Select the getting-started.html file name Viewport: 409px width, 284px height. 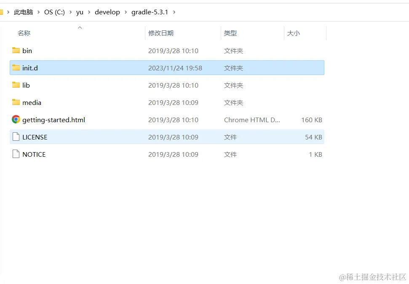click(x=54, y=120)
